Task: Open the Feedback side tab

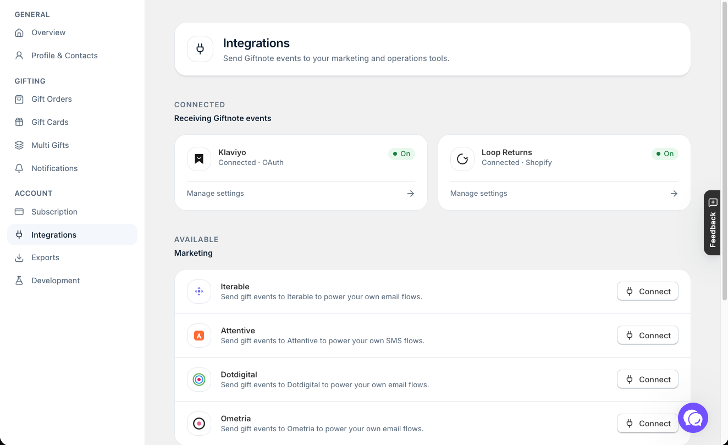Action: point(712,223)
